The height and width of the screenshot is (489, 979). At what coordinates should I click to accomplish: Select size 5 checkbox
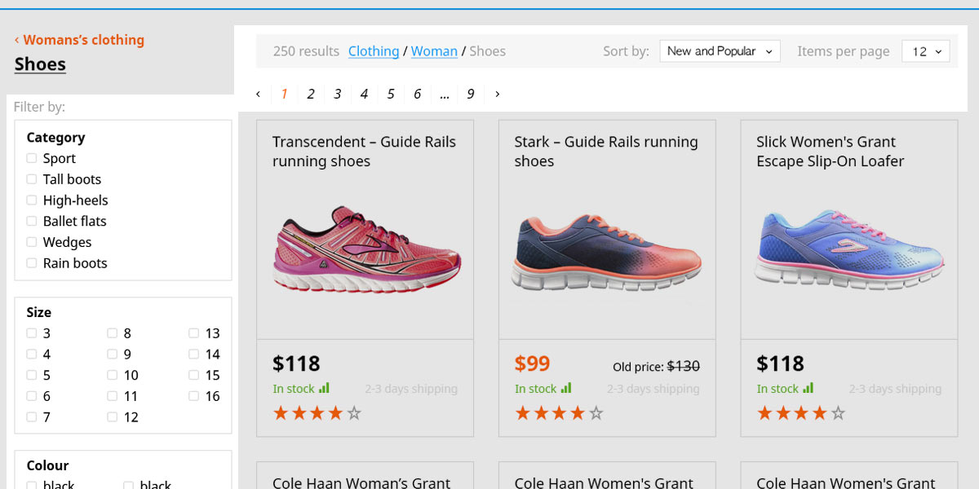tap(32, 375)
